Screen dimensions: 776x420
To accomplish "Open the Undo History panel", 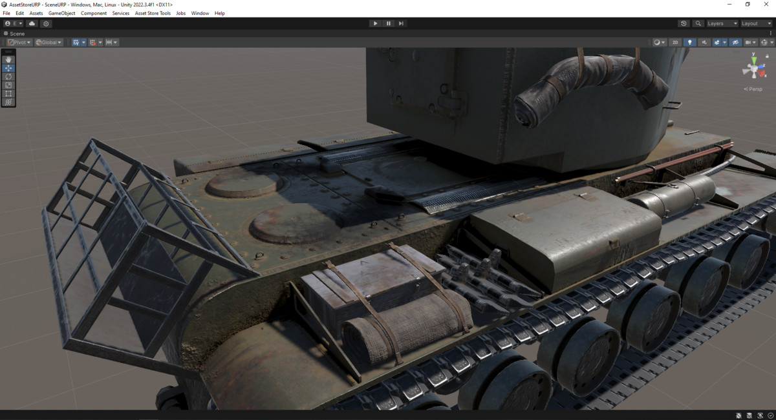I will click(684, 23).
